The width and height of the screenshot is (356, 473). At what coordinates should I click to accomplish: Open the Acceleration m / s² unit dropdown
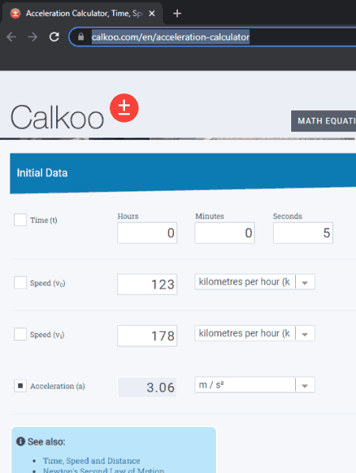[x=255, y=385]
